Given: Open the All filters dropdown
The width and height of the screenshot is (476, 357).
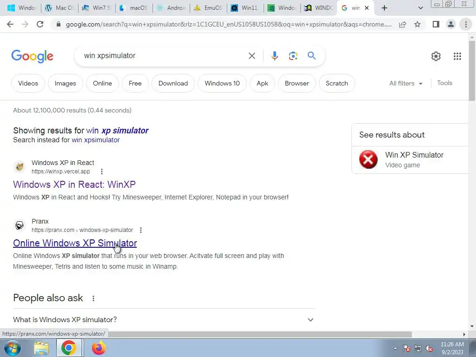Looking at the screenshot, I should (x=406, y=83).
